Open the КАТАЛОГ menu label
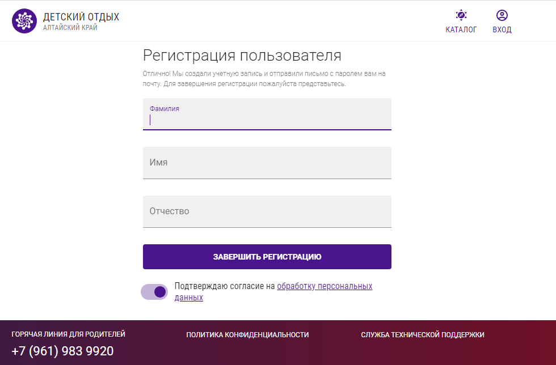 [x=461, y=30]
